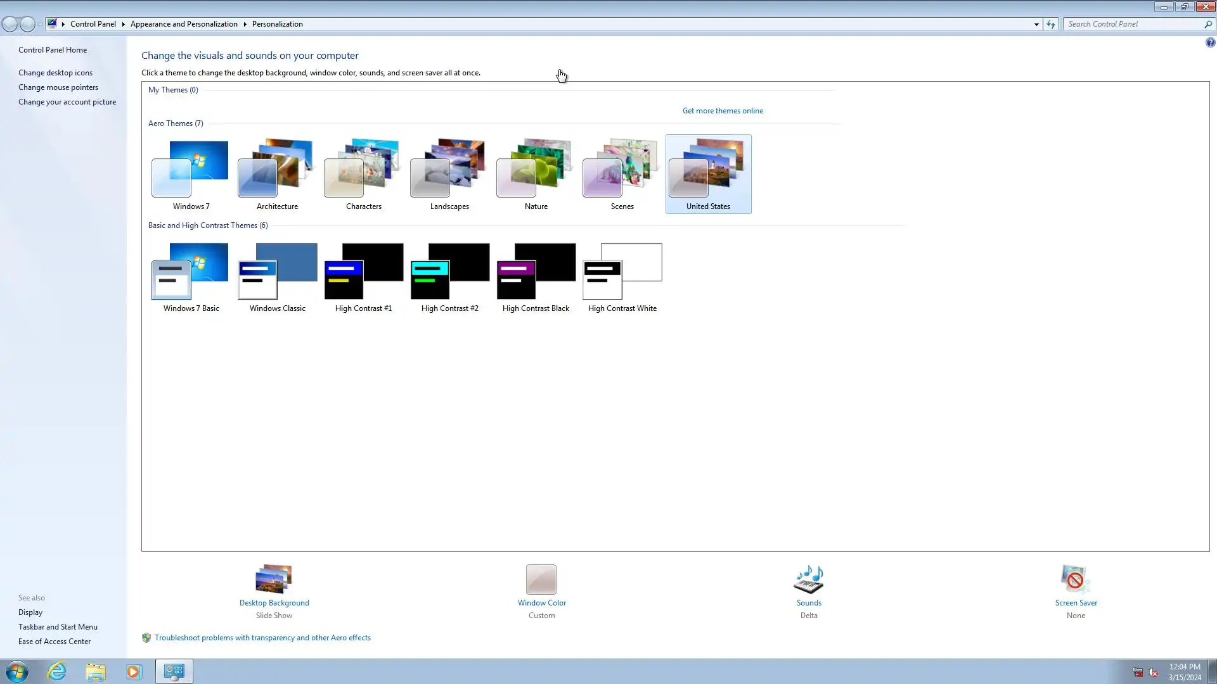
Task: Expand the Appearance and Personalization breadcrumb arrow
Action: (245, 24)
